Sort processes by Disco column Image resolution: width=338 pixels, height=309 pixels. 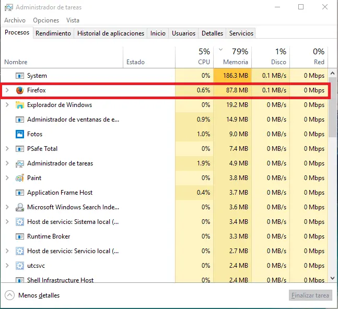coord(271,57)
